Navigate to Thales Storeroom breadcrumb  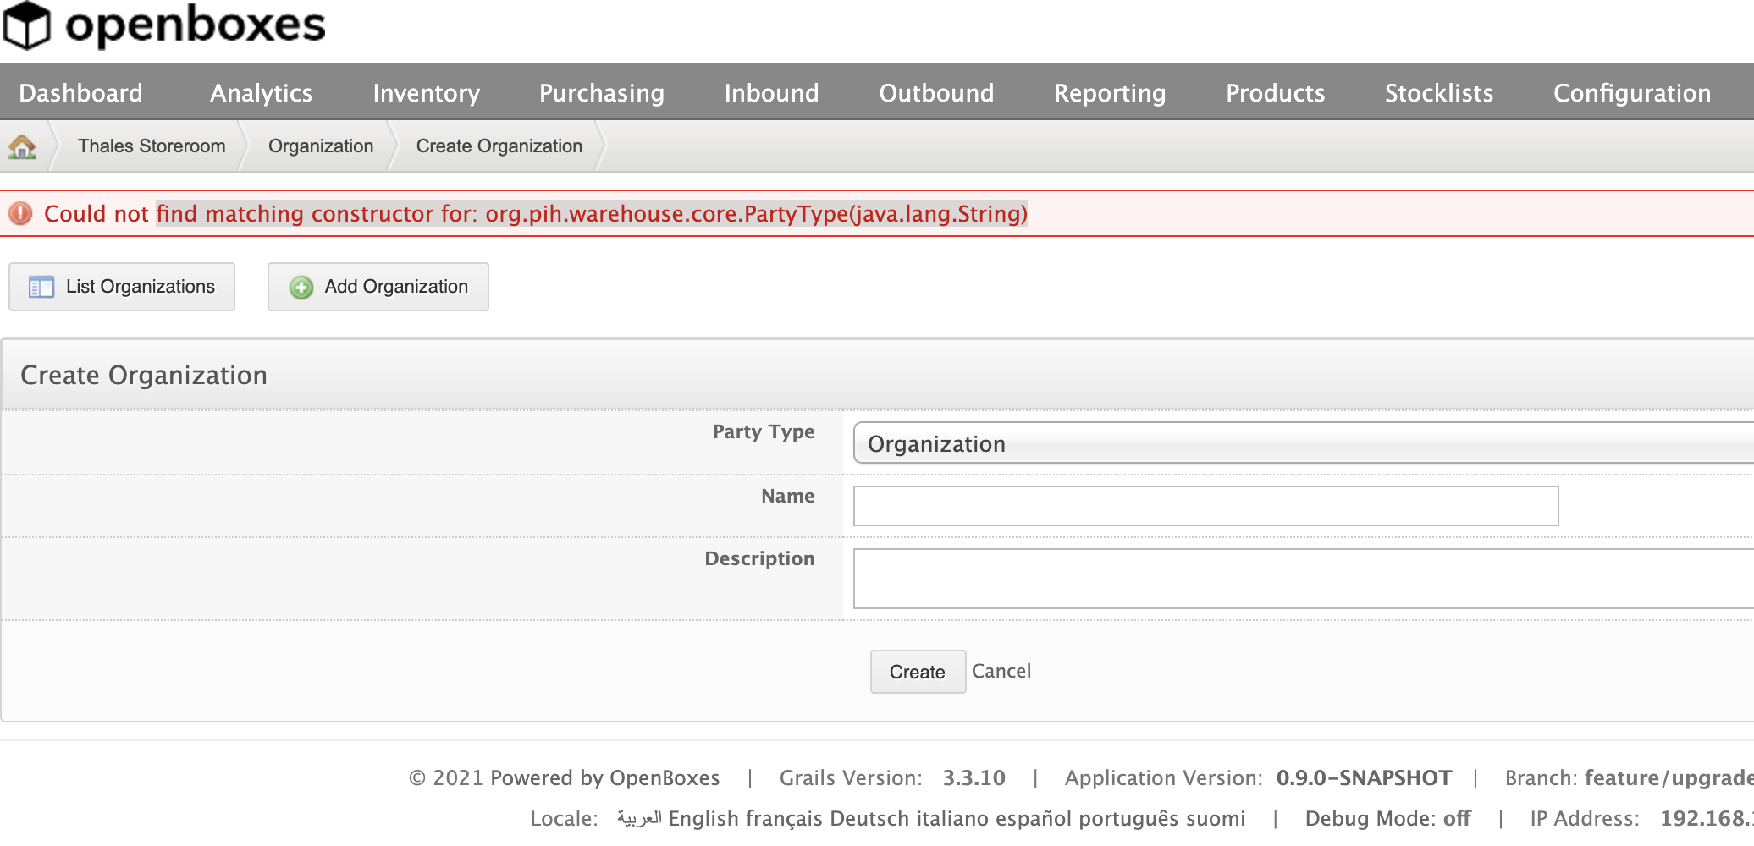(x=152, y=146)
